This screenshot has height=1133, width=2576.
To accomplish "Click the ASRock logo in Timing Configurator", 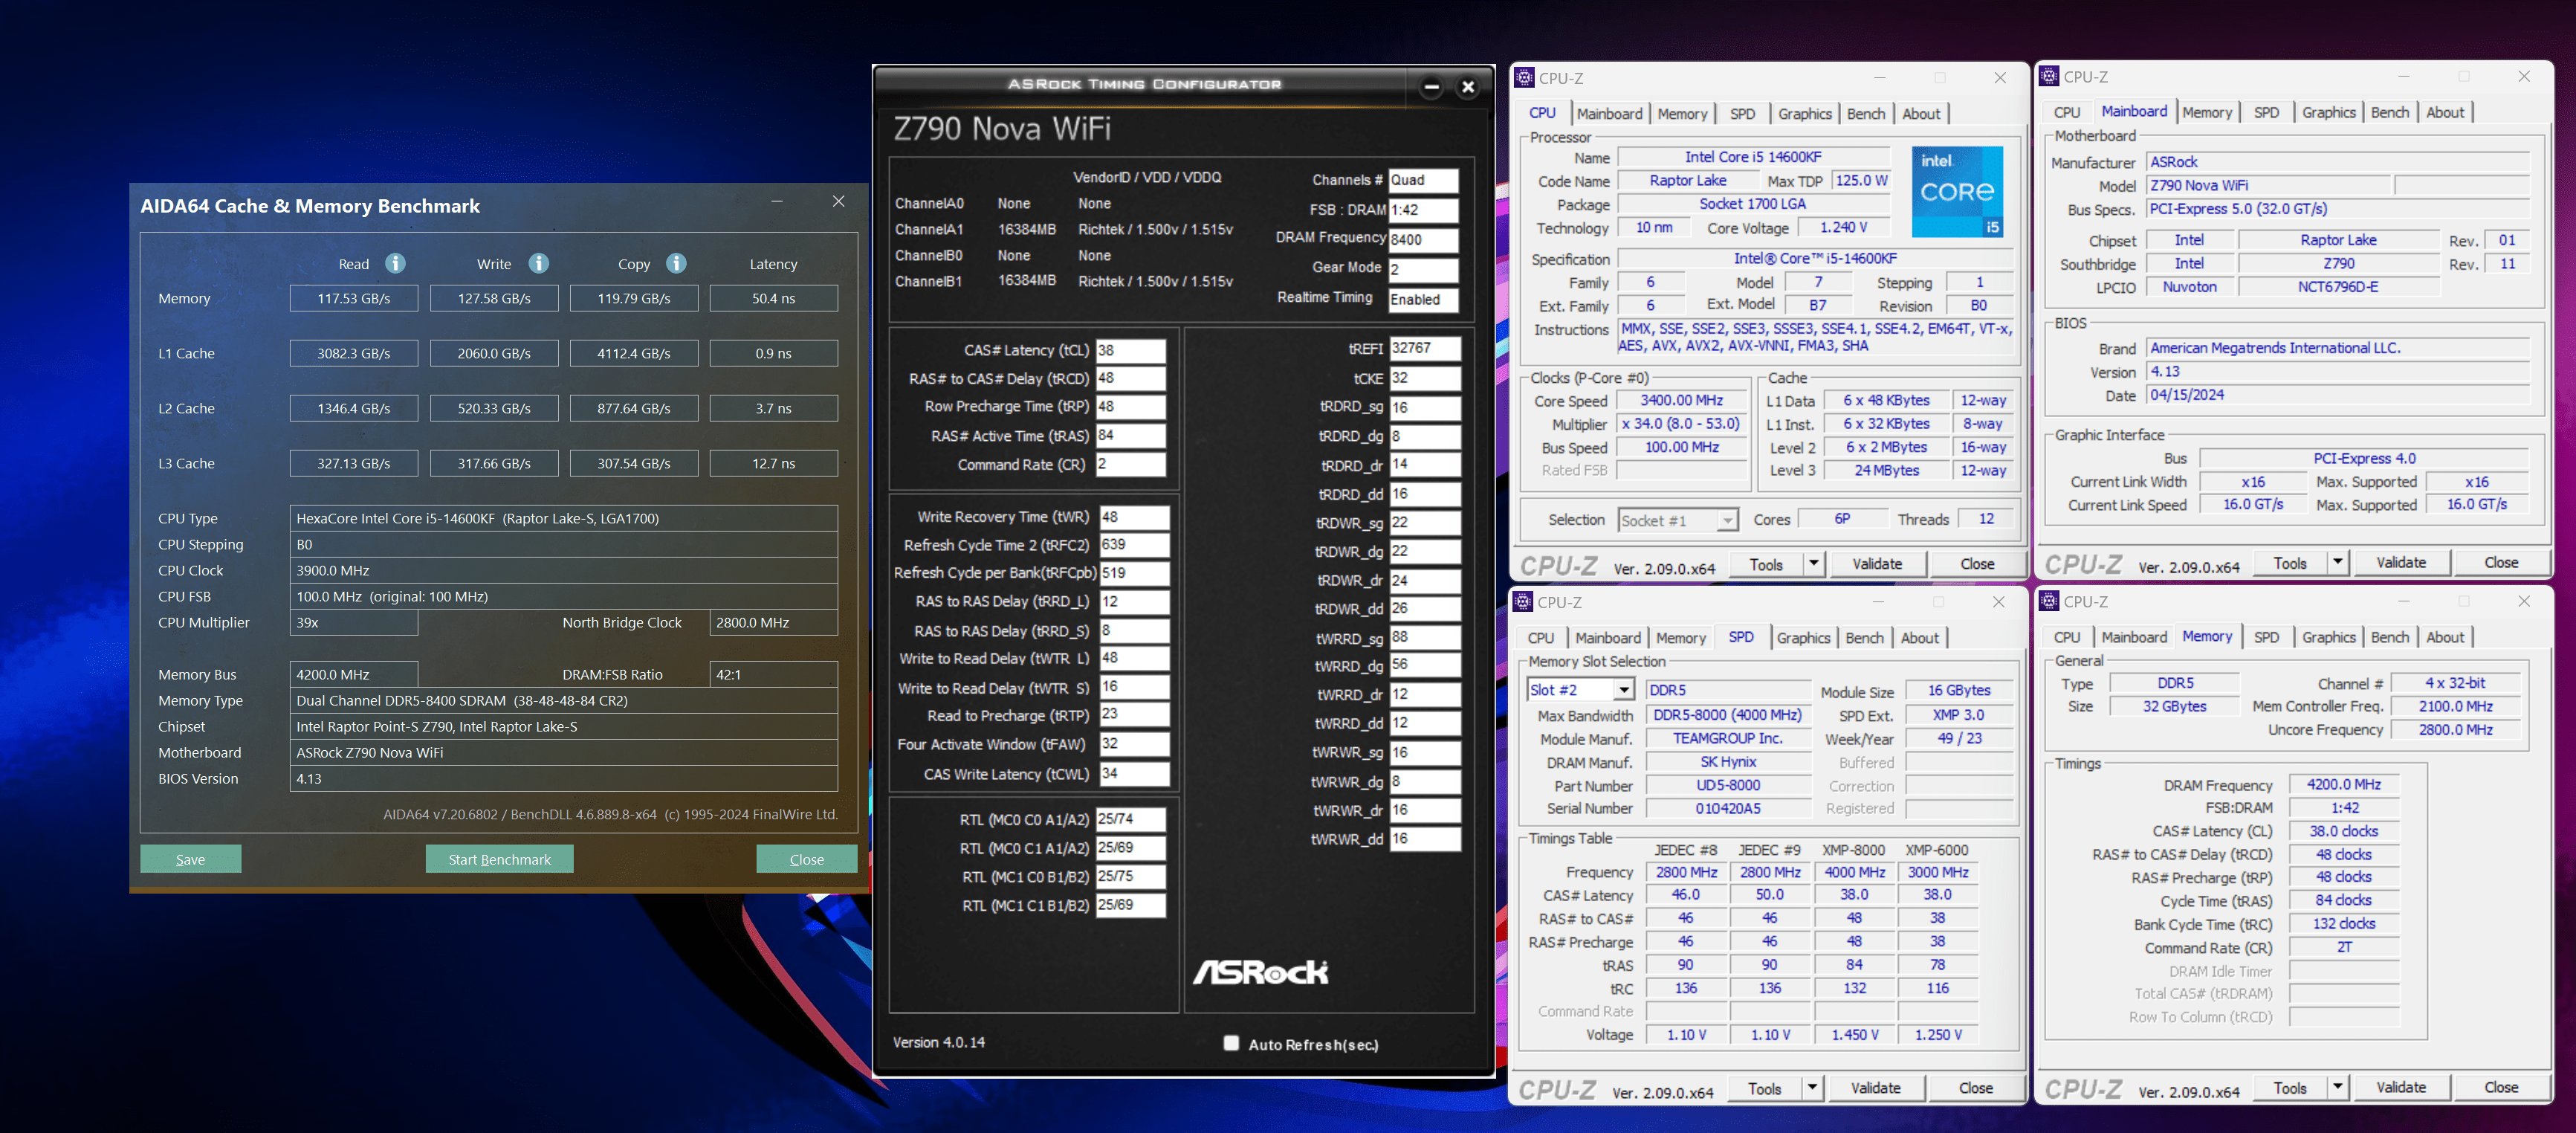I will (x=1260, y=971).
